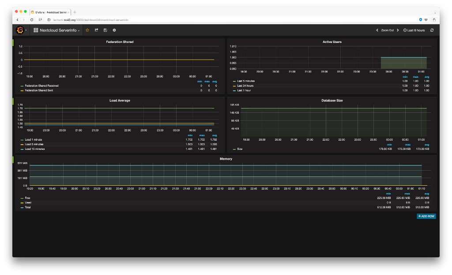
Task: Open a new browser tab
Action: [75, 12]
